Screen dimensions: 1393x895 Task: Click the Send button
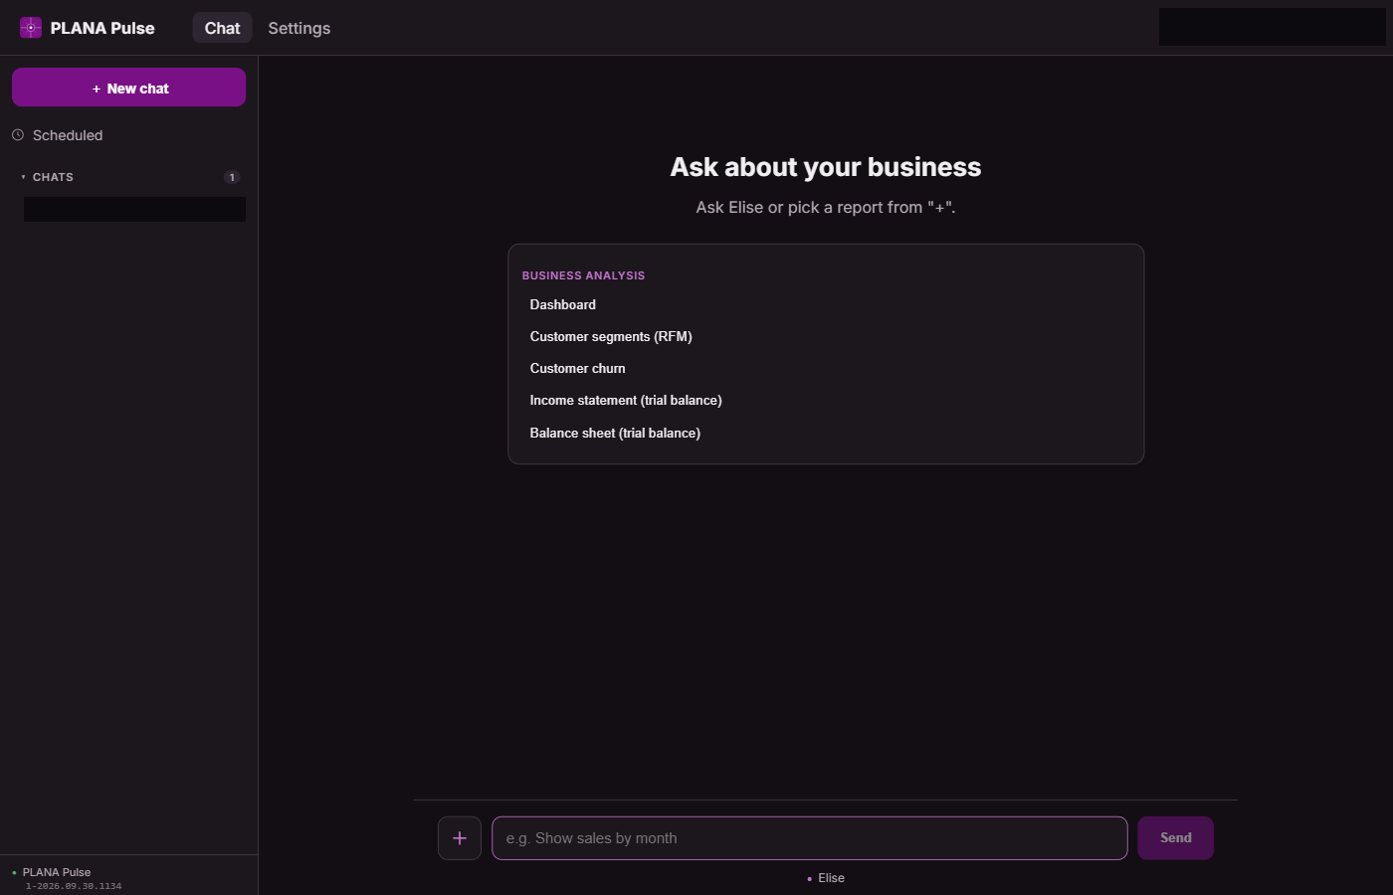(1175, 838)
